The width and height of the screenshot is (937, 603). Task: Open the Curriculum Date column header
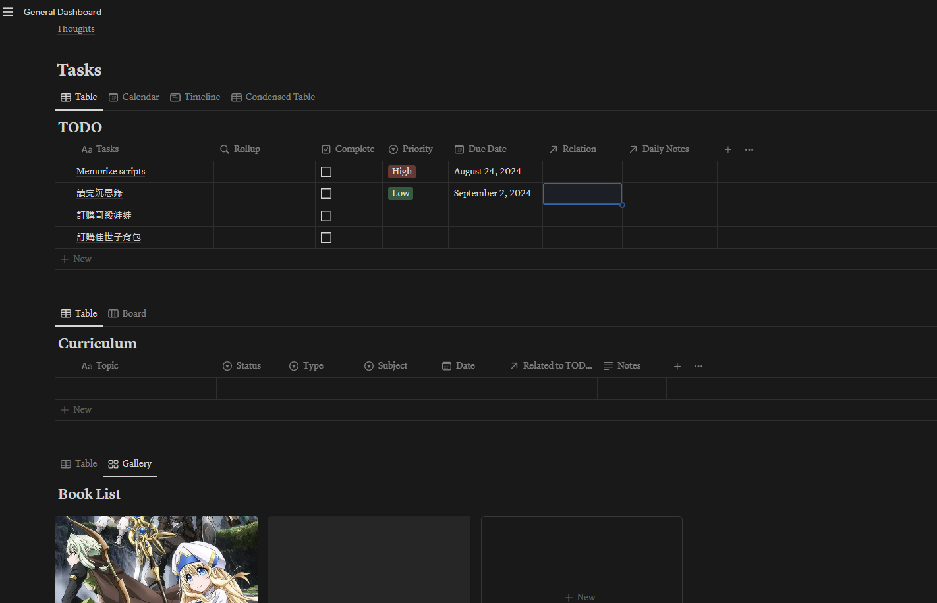[459, 366]
